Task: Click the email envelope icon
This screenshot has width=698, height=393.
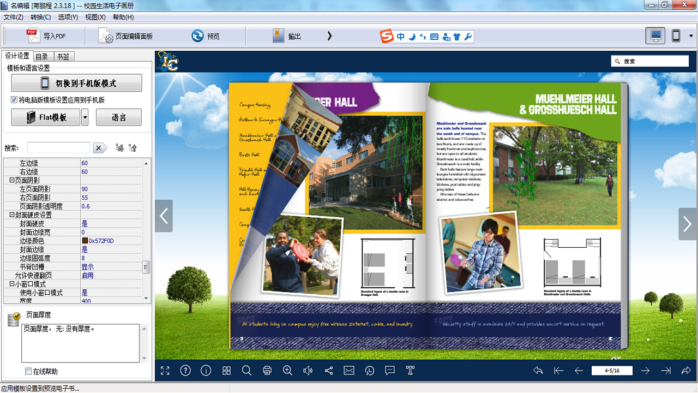Action: (x=349, y=371)
